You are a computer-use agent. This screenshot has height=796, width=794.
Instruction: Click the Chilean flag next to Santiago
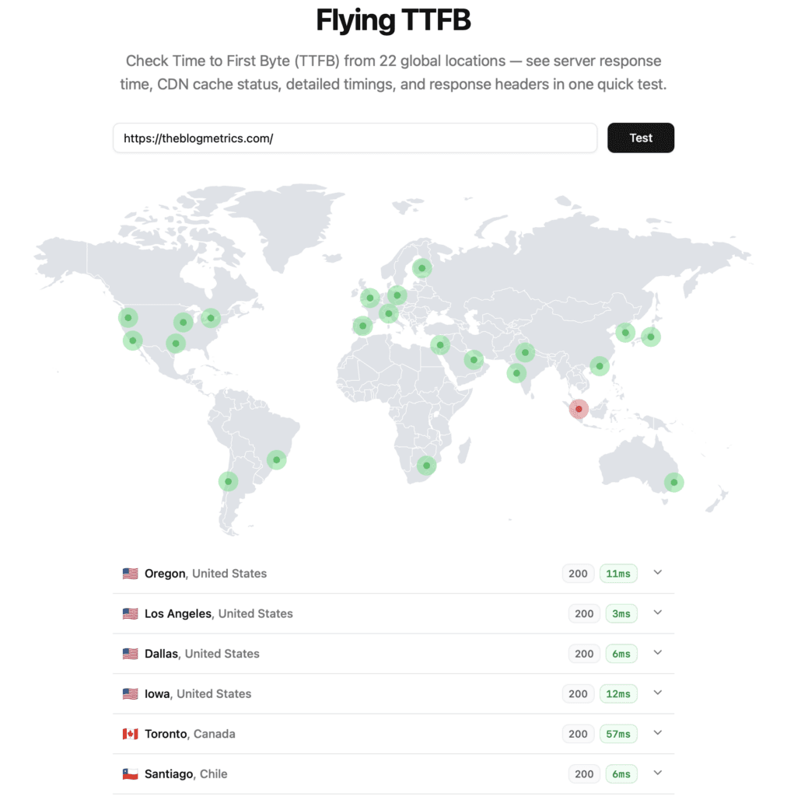129,773
